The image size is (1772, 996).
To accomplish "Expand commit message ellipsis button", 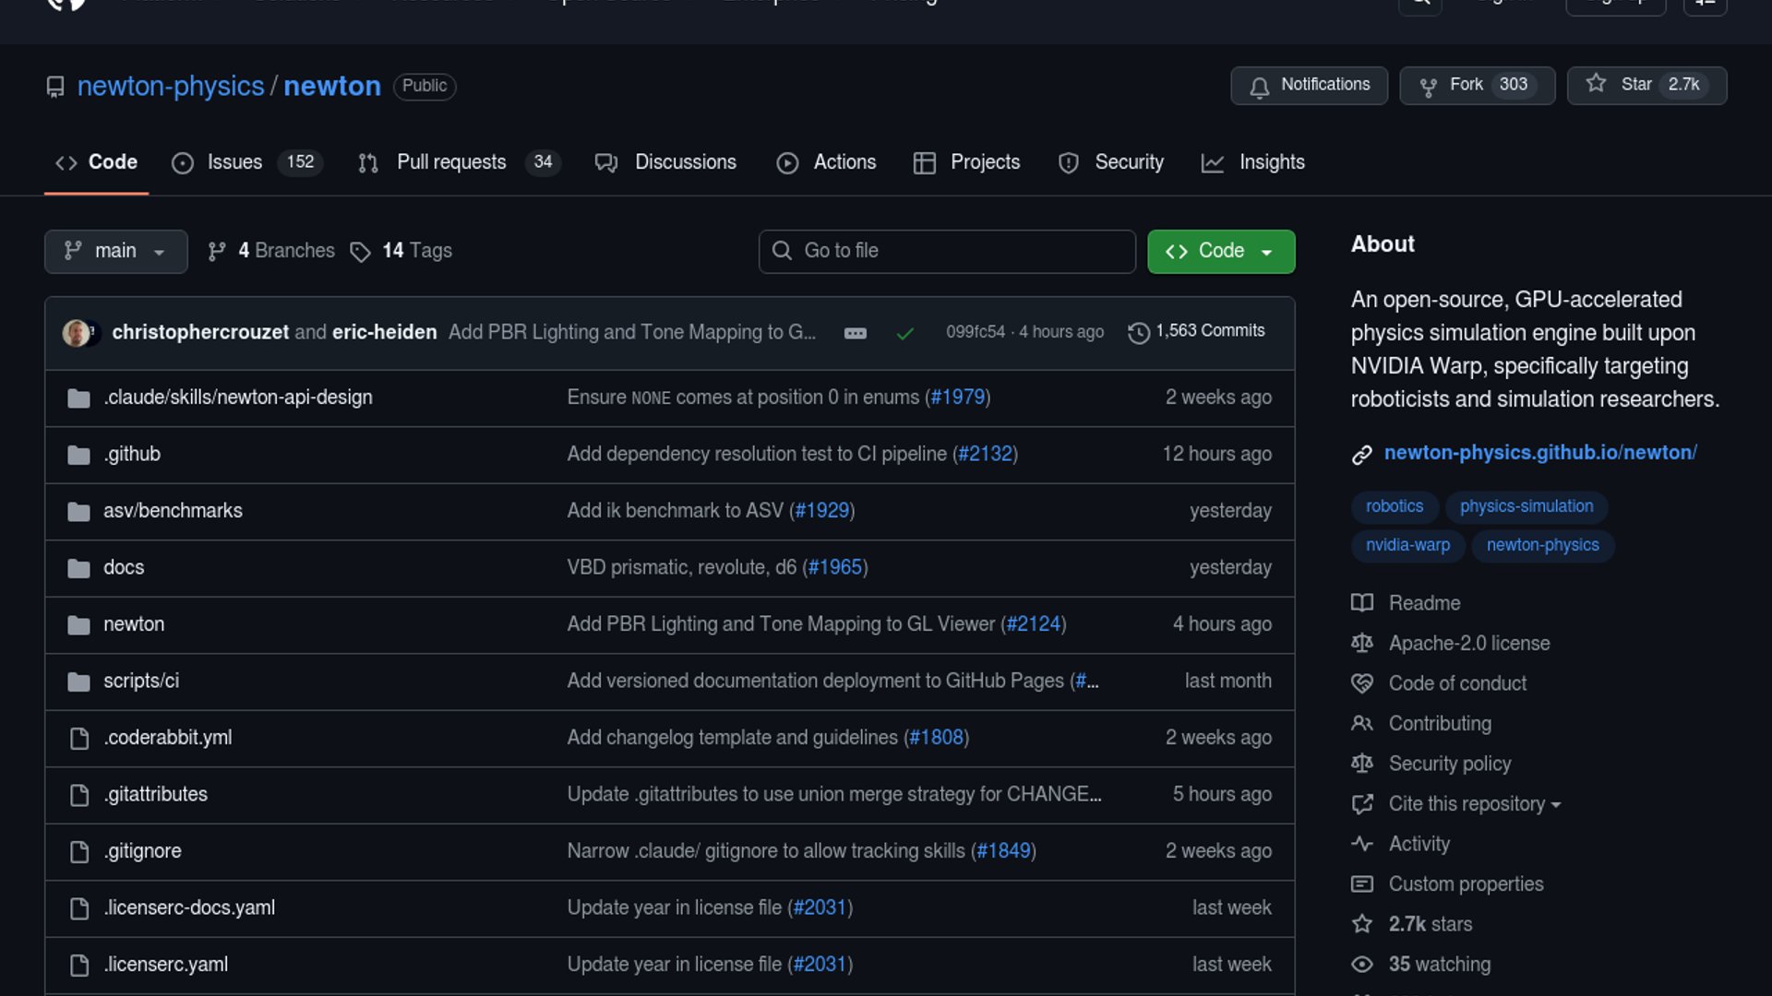I will point(855,333).
